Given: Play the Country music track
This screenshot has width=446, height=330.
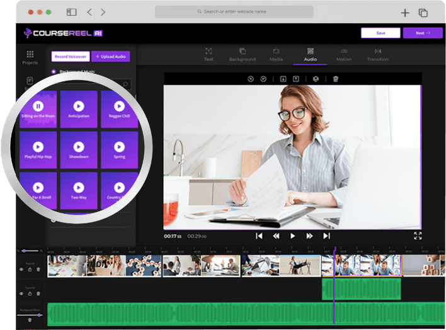Looking at the screenshot, I should 119,187.
